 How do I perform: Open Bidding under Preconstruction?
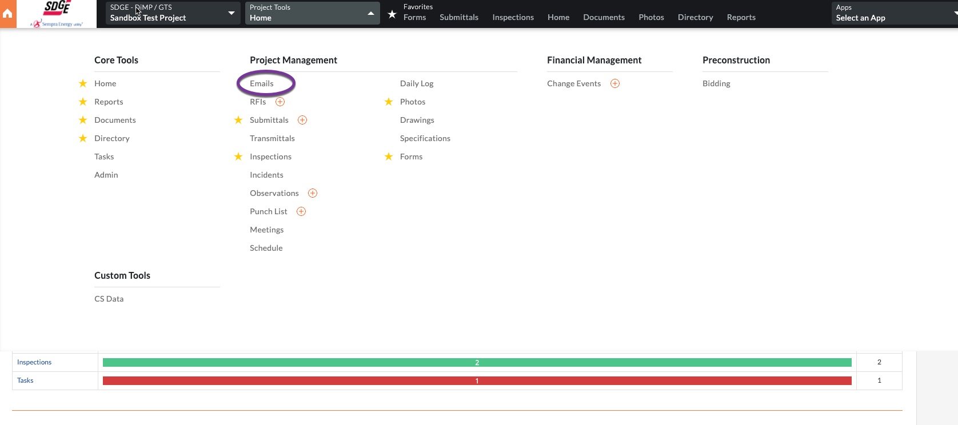(716, 83)
